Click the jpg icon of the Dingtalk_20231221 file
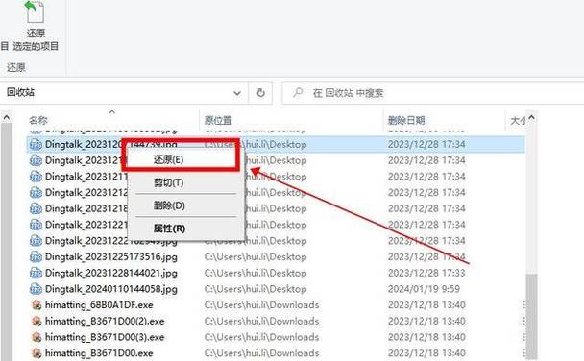The image size is (584, 361). 36,225
